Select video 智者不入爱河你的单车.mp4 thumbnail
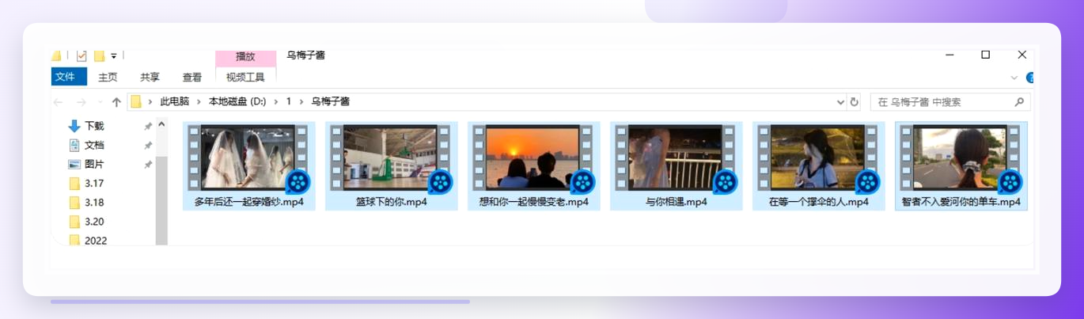This screenshot has height=319, width=1084. [x=961, y=157]
